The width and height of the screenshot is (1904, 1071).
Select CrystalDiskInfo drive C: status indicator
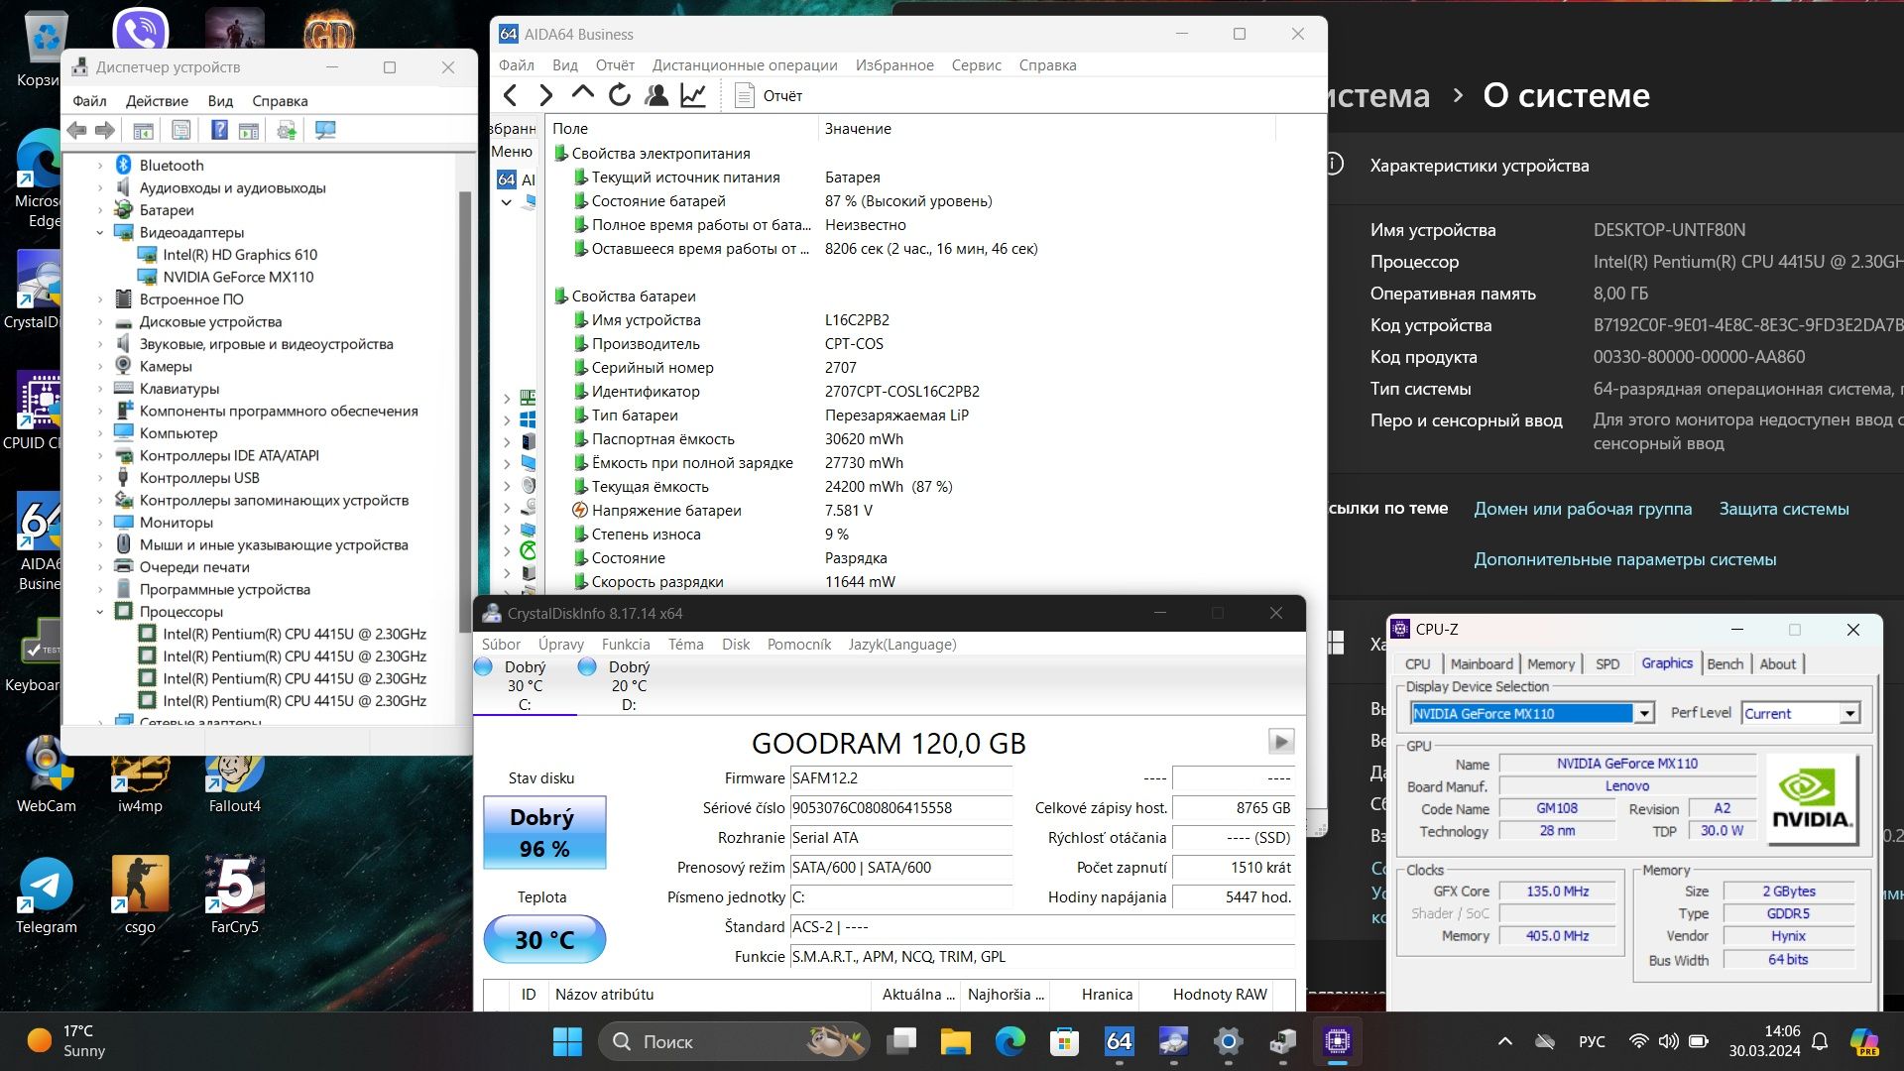525,685
